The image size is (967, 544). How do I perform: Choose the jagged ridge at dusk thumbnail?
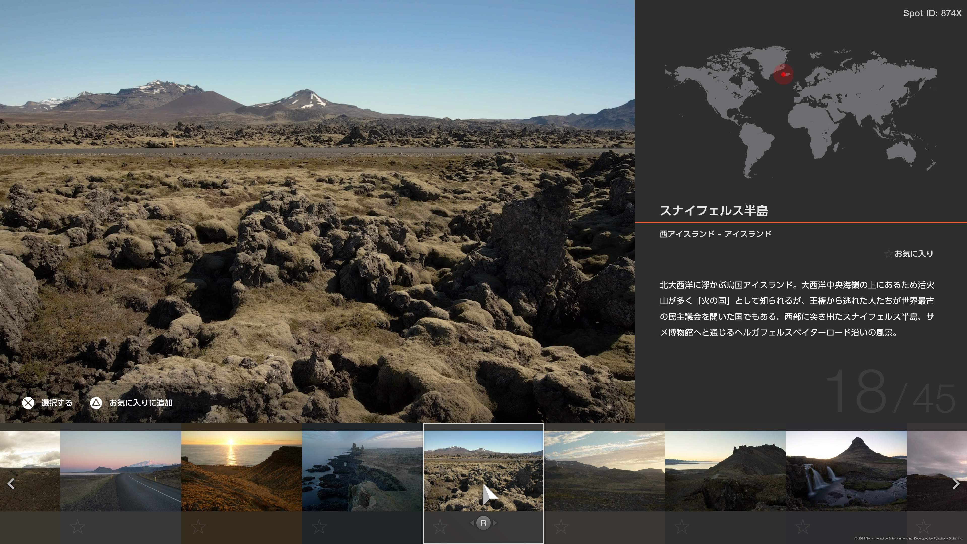[725, 471]
